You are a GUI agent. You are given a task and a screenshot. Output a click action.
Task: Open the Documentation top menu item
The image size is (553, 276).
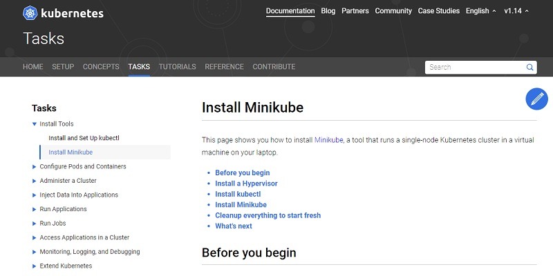[290, 11]
